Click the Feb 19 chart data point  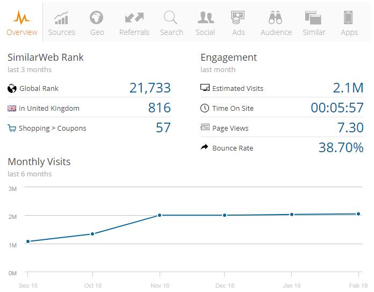[358, 214]
